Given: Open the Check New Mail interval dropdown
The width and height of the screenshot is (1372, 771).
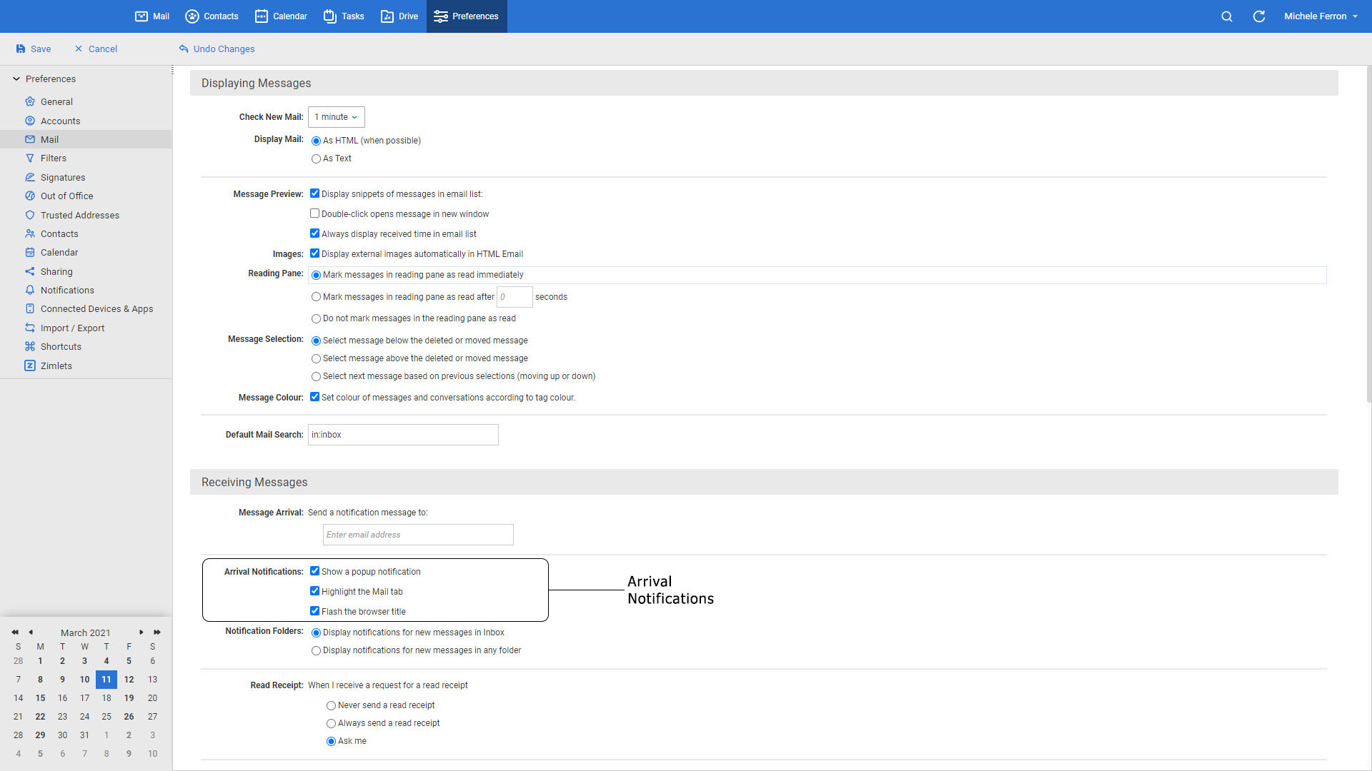Looking at the screenshot, I should 336,116.
